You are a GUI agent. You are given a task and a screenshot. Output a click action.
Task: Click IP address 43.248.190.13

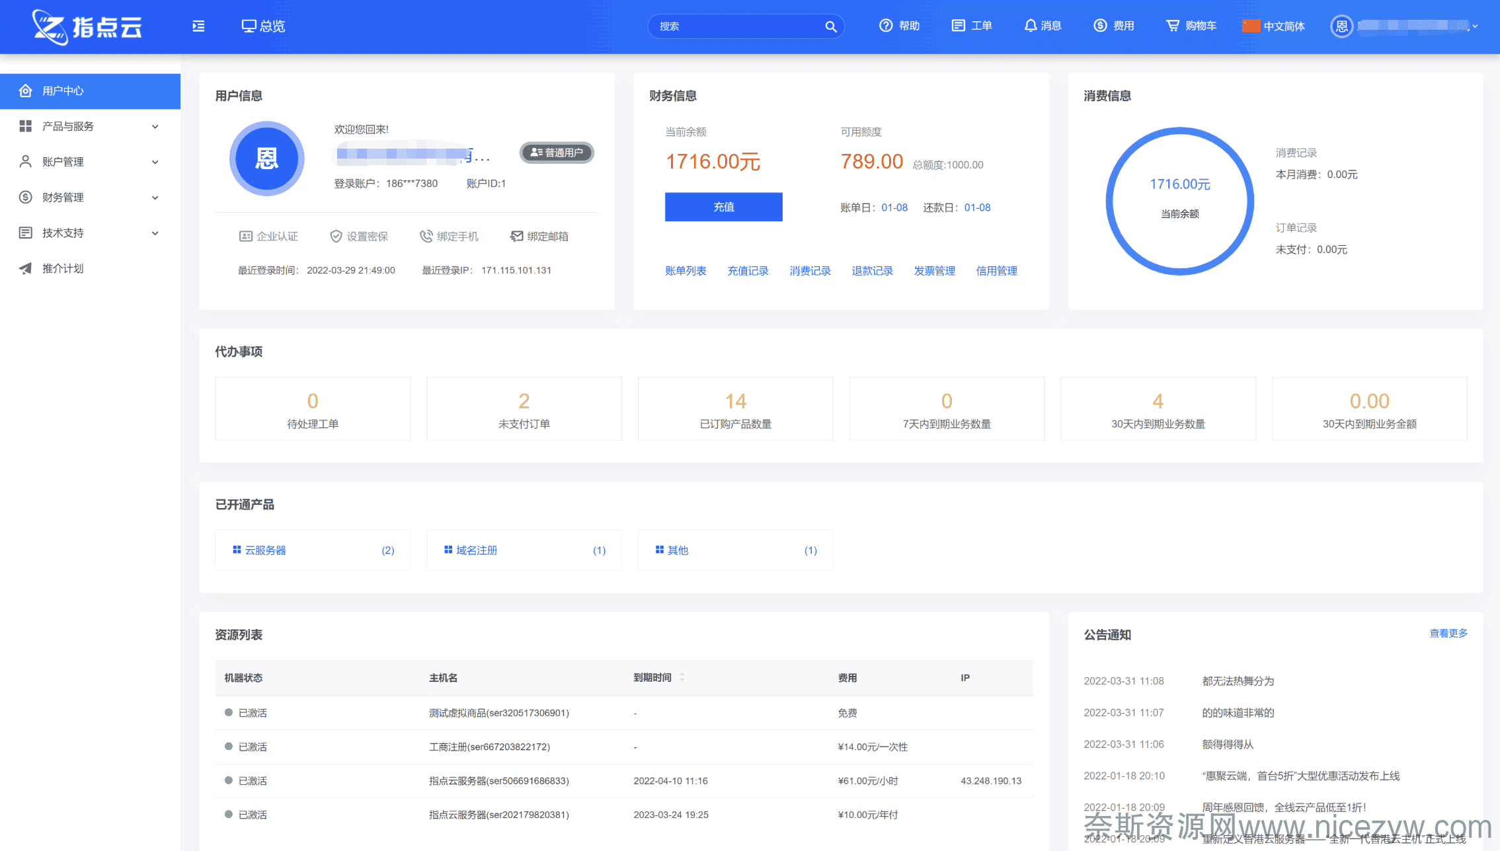pos(991,781)
